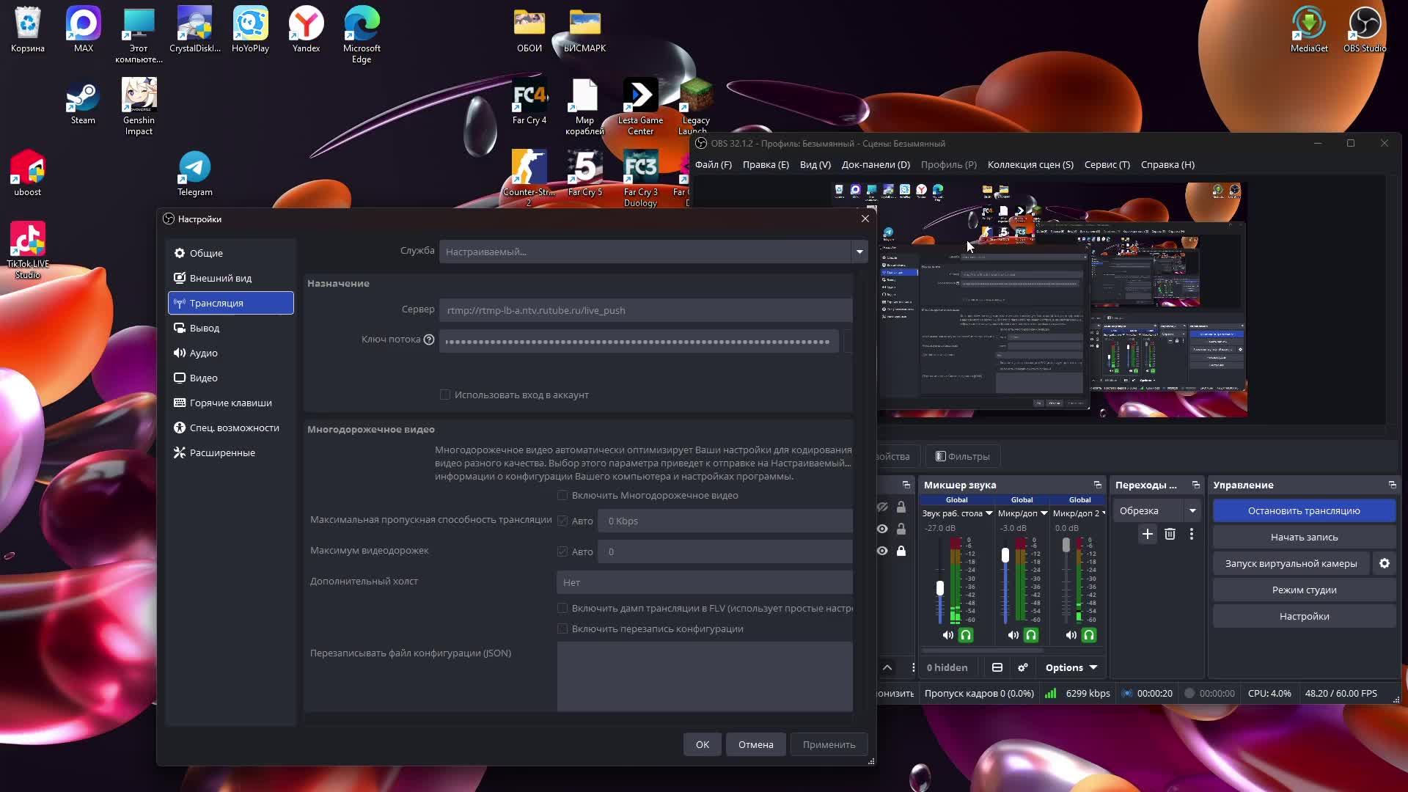The height and width of the screenshot is (792, 1408).
Task: Open Genshin Impact desktop shortcut
Action: click(139, 107)
